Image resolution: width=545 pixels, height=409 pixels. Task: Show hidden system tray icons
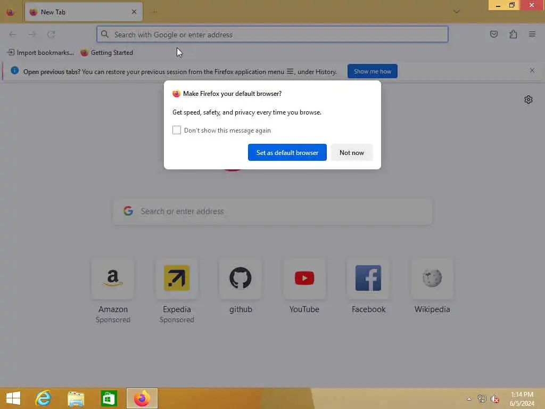pos(469,399)
